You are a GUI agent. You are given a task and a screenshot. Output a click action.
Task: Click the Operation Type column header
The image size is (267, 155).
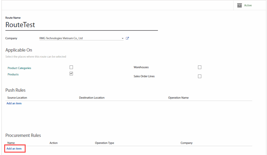pos(104,143)
